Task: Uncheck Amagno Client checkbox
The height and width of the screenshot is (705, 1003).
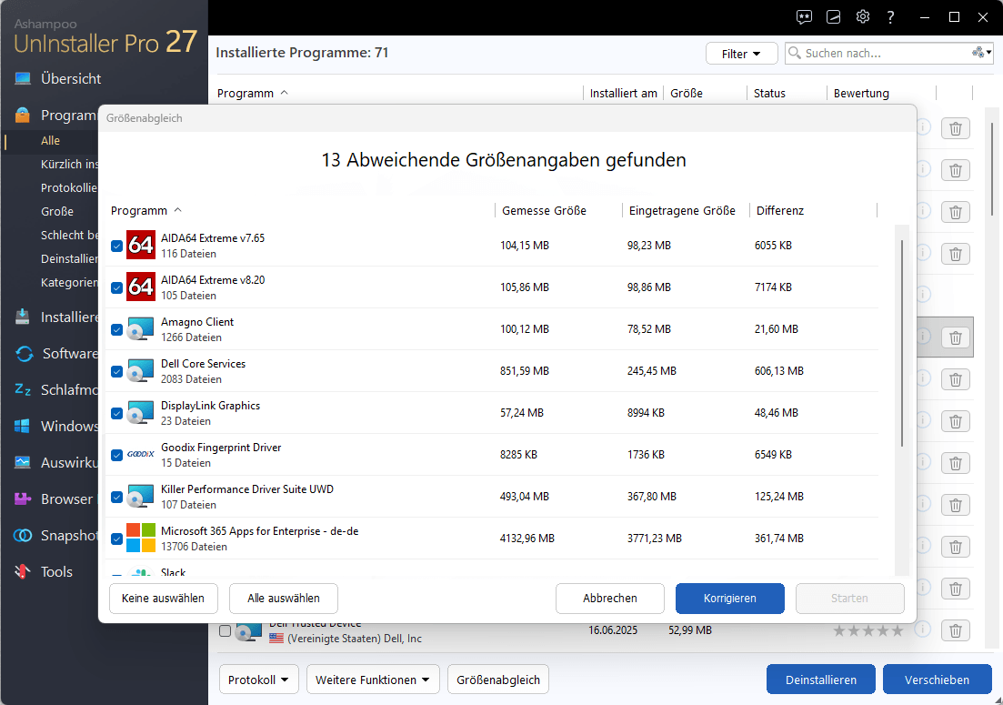Action: coord(116,329)
